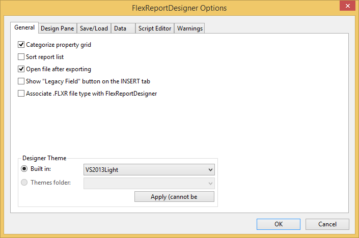
Task: Enable Sort report list checkbox
Action: tap(21, 57)
